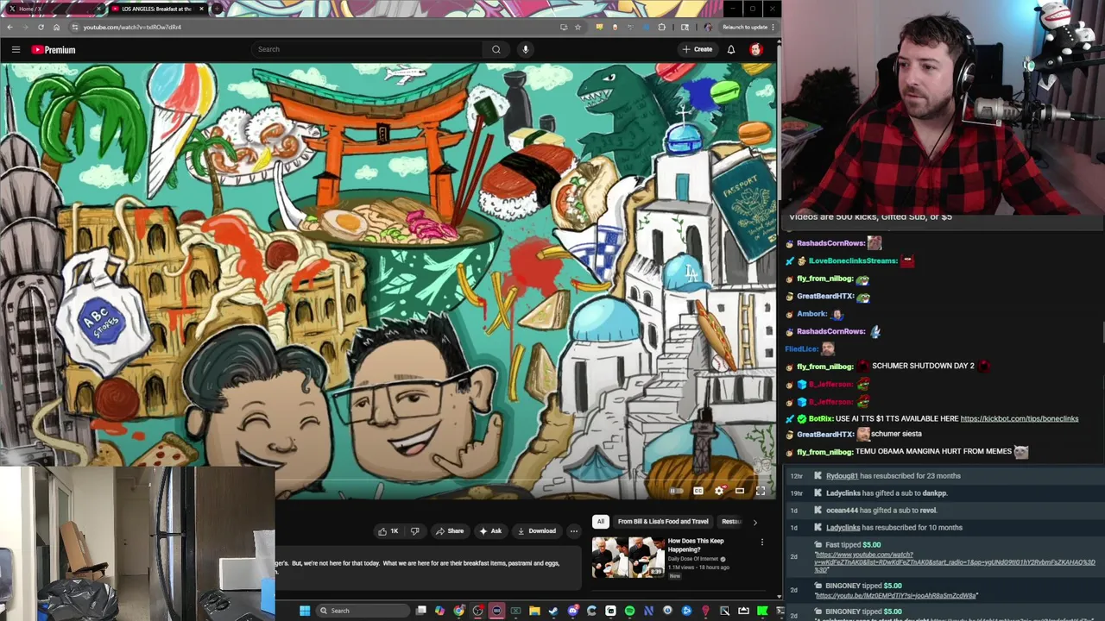
Task: Click username Rydoug81 in event feed
Action: (x=842, y=476)
